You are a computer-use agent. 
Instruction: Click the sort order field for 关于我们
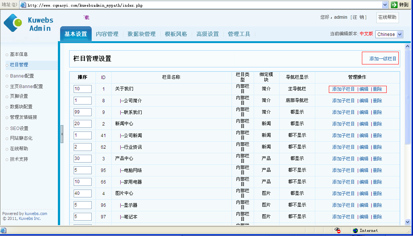click(82, 89)
